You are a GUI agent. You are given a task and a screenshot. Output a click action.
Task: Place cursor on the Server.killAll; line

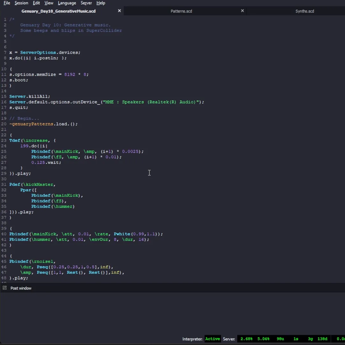tap(29, 96)
